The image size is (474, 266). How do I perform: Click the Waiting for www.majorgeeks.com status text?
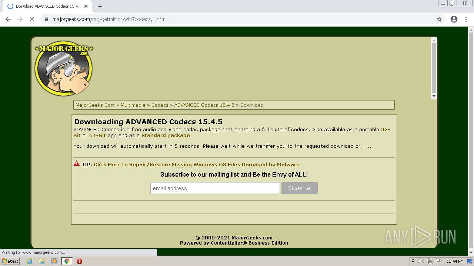pyautogui.click(x=33, y=252)
